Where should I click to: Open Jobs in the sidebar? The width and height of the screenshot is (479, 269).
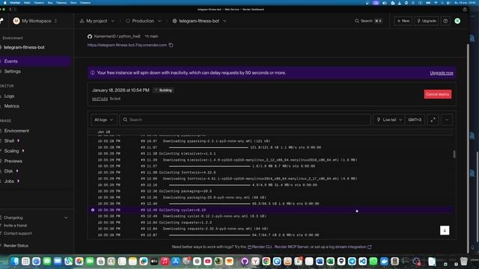9,181
